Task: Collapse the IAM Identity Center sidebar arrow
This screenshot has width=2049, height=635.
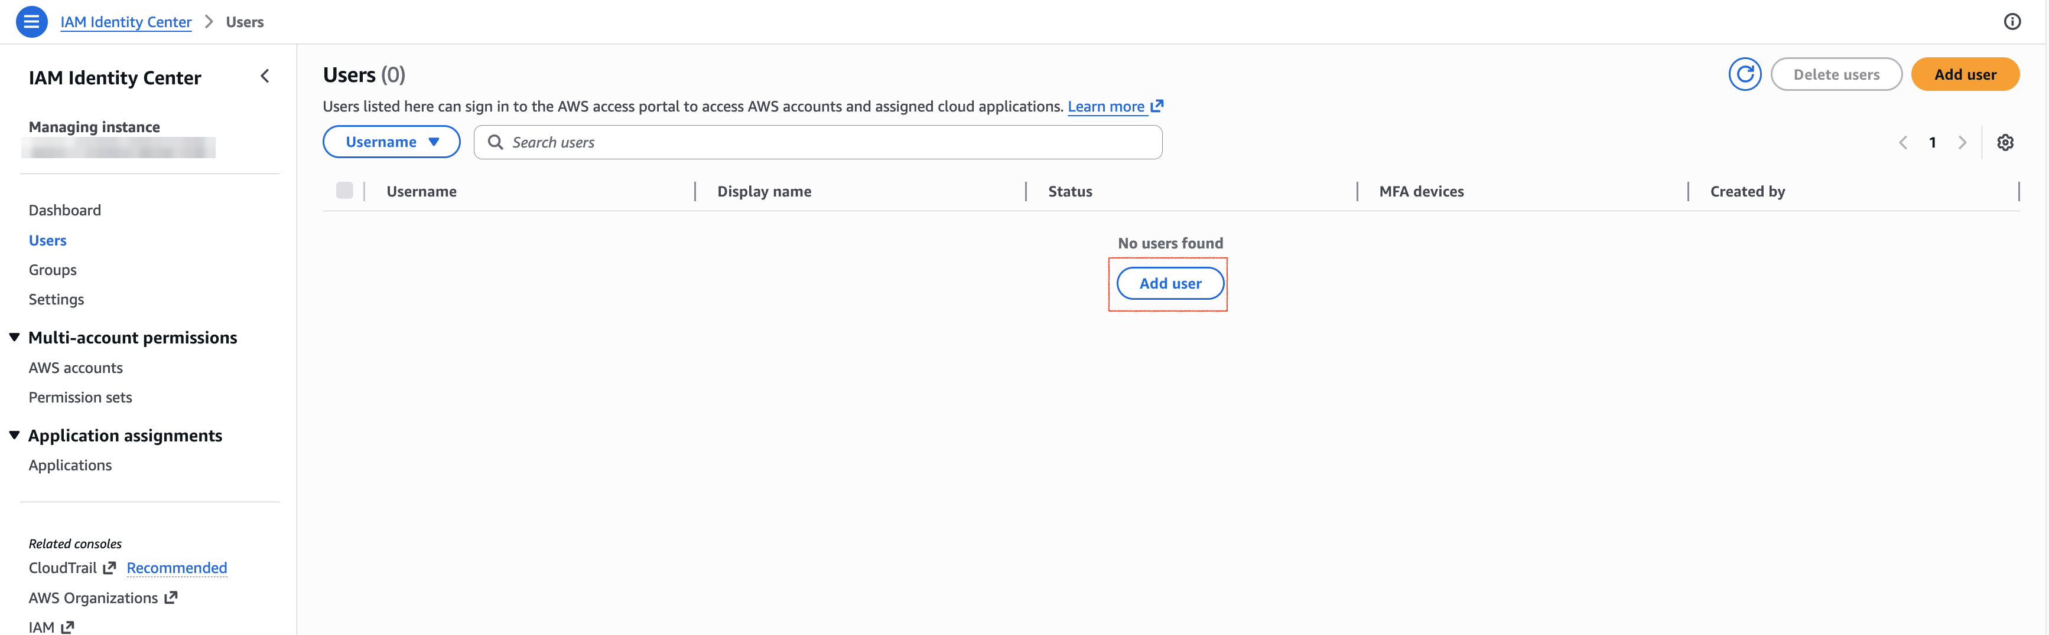Action: 265,76
